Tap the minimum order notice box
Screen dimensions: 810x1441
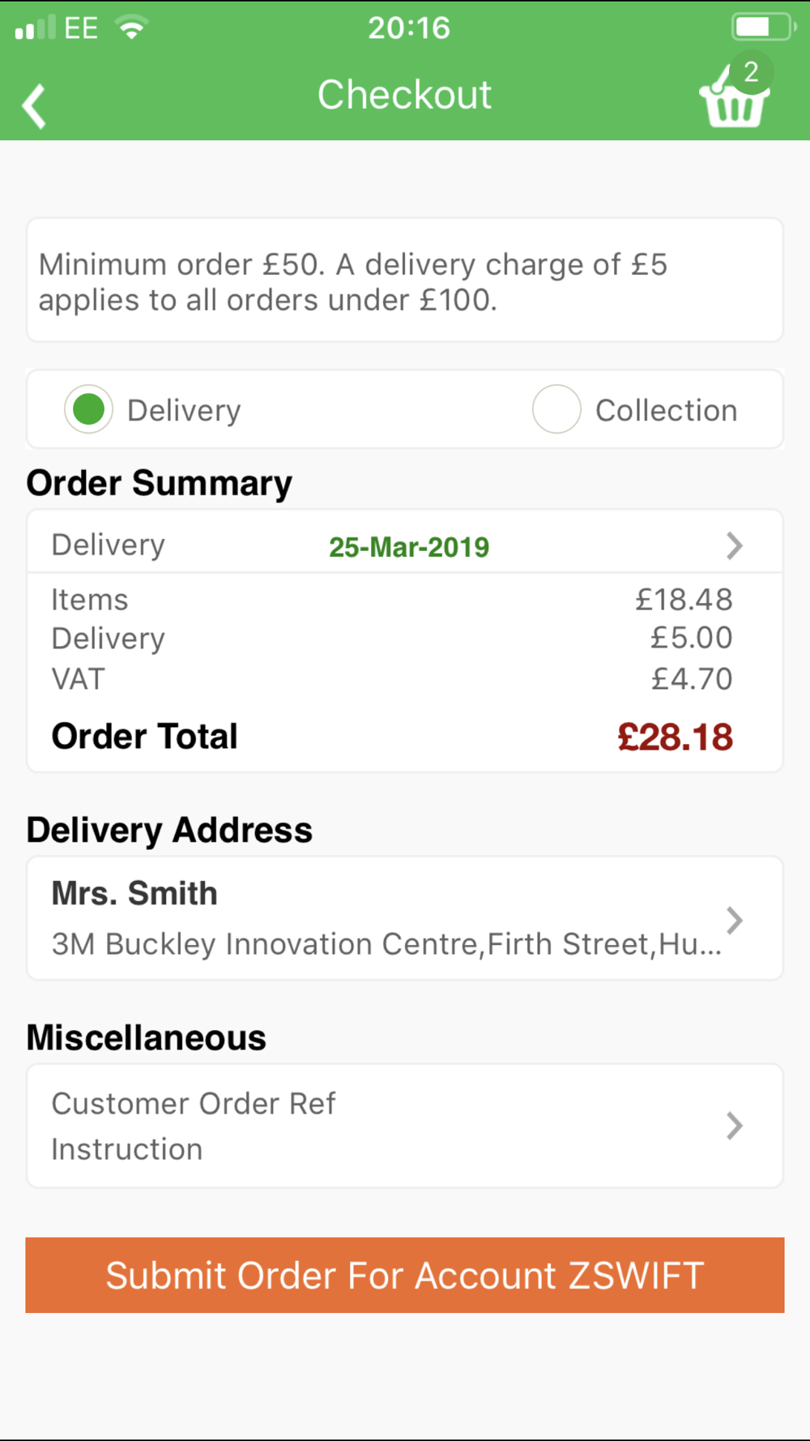click(x=404, y=281)
